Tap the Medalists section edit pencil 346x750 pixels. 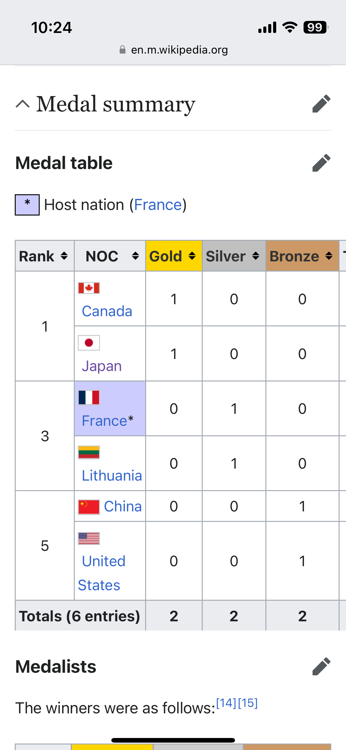321,667
